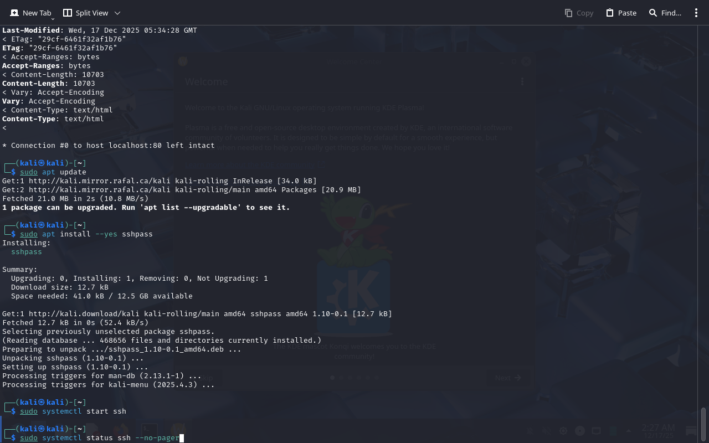Click the Copy icon in toolbar
The image size is (709, 443).
tap(568, 13)
